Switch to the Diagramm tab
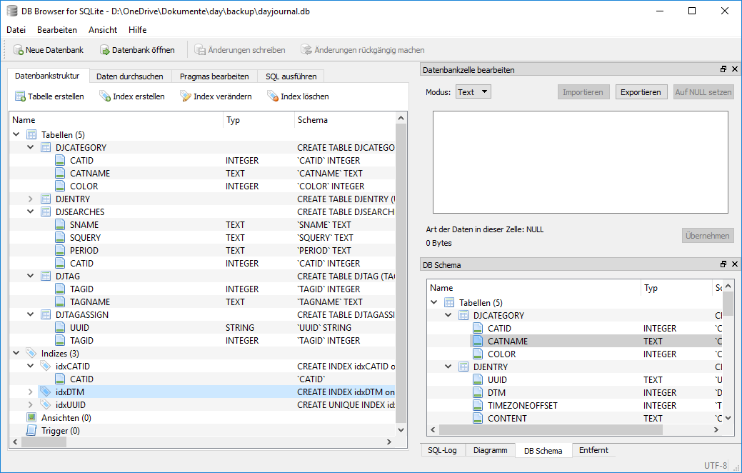The width and height of the screenshot is (742, 473). pos(490,450)
